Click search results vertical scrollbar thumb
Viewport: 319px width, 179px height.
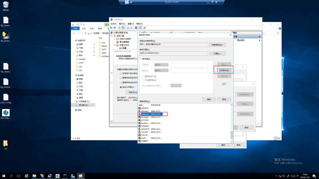232,135
